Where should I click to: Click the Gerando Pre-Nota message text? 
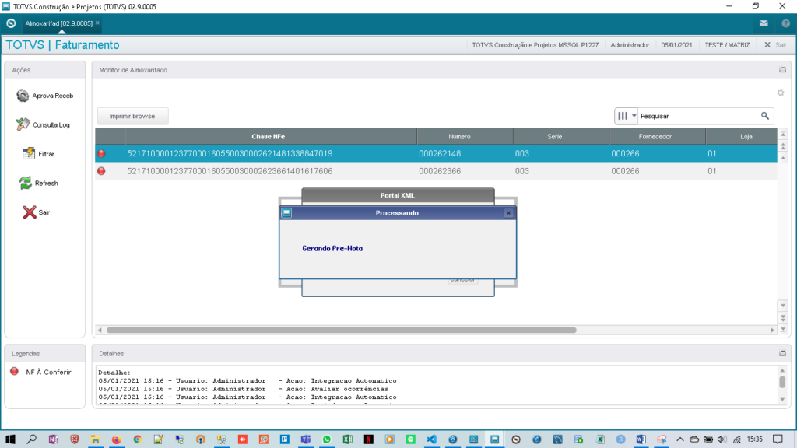pos(332,248)
